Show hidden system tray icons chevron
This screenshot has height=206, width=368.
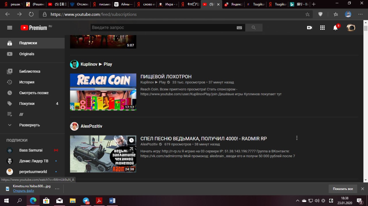[298, 201]
